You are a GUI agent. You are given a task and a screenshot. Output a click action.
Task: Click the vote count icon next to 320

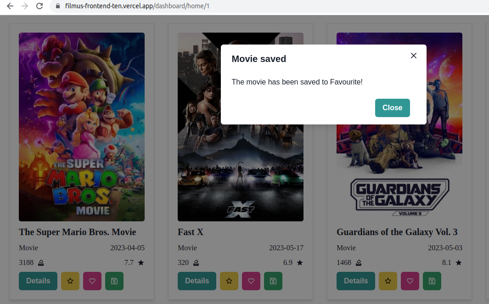click(x=196, y=263)
